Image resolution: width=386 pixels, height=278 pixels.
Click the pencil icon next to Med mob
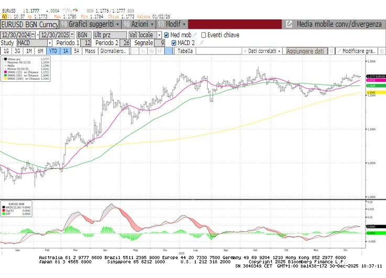click(196, 35)
